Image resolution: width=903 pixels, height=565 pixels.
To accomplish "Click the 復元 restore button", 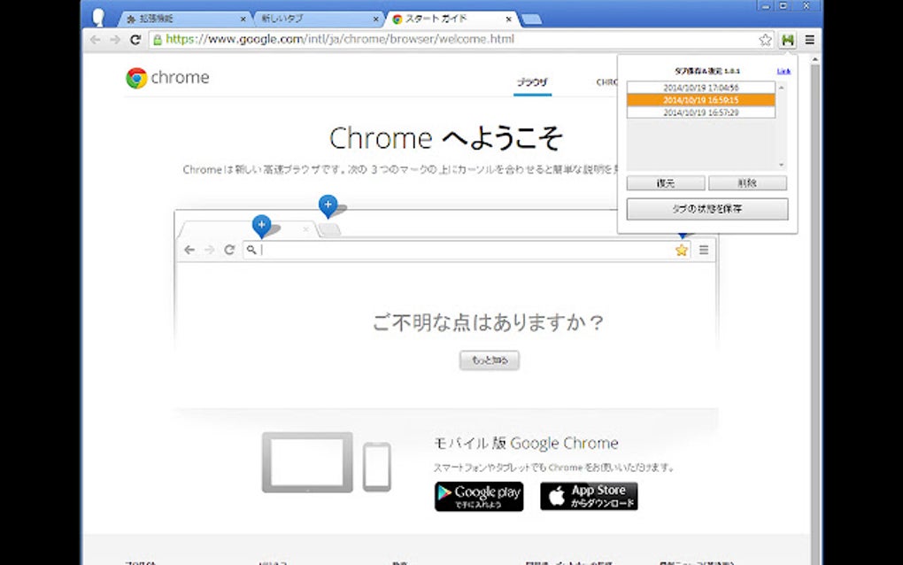I will point(666,183).
